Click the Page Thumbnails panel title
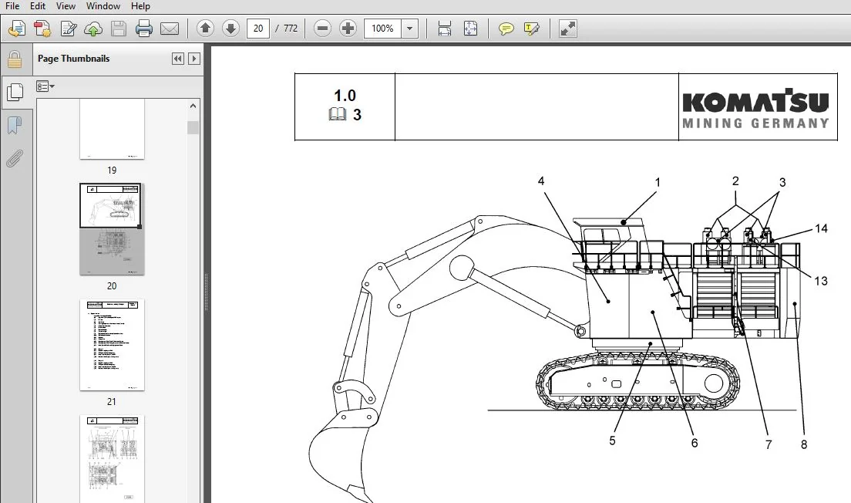This screenshot has width=851, height=503. [x=73, y=59]
